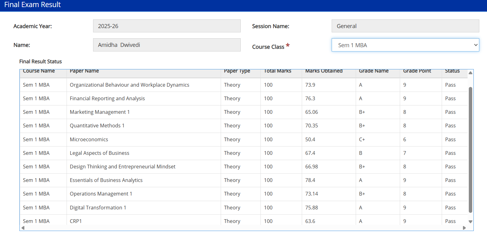487x235 pixels.
Task: Click the horizontal scroll right arrow
Action: (x=464, y=228)
